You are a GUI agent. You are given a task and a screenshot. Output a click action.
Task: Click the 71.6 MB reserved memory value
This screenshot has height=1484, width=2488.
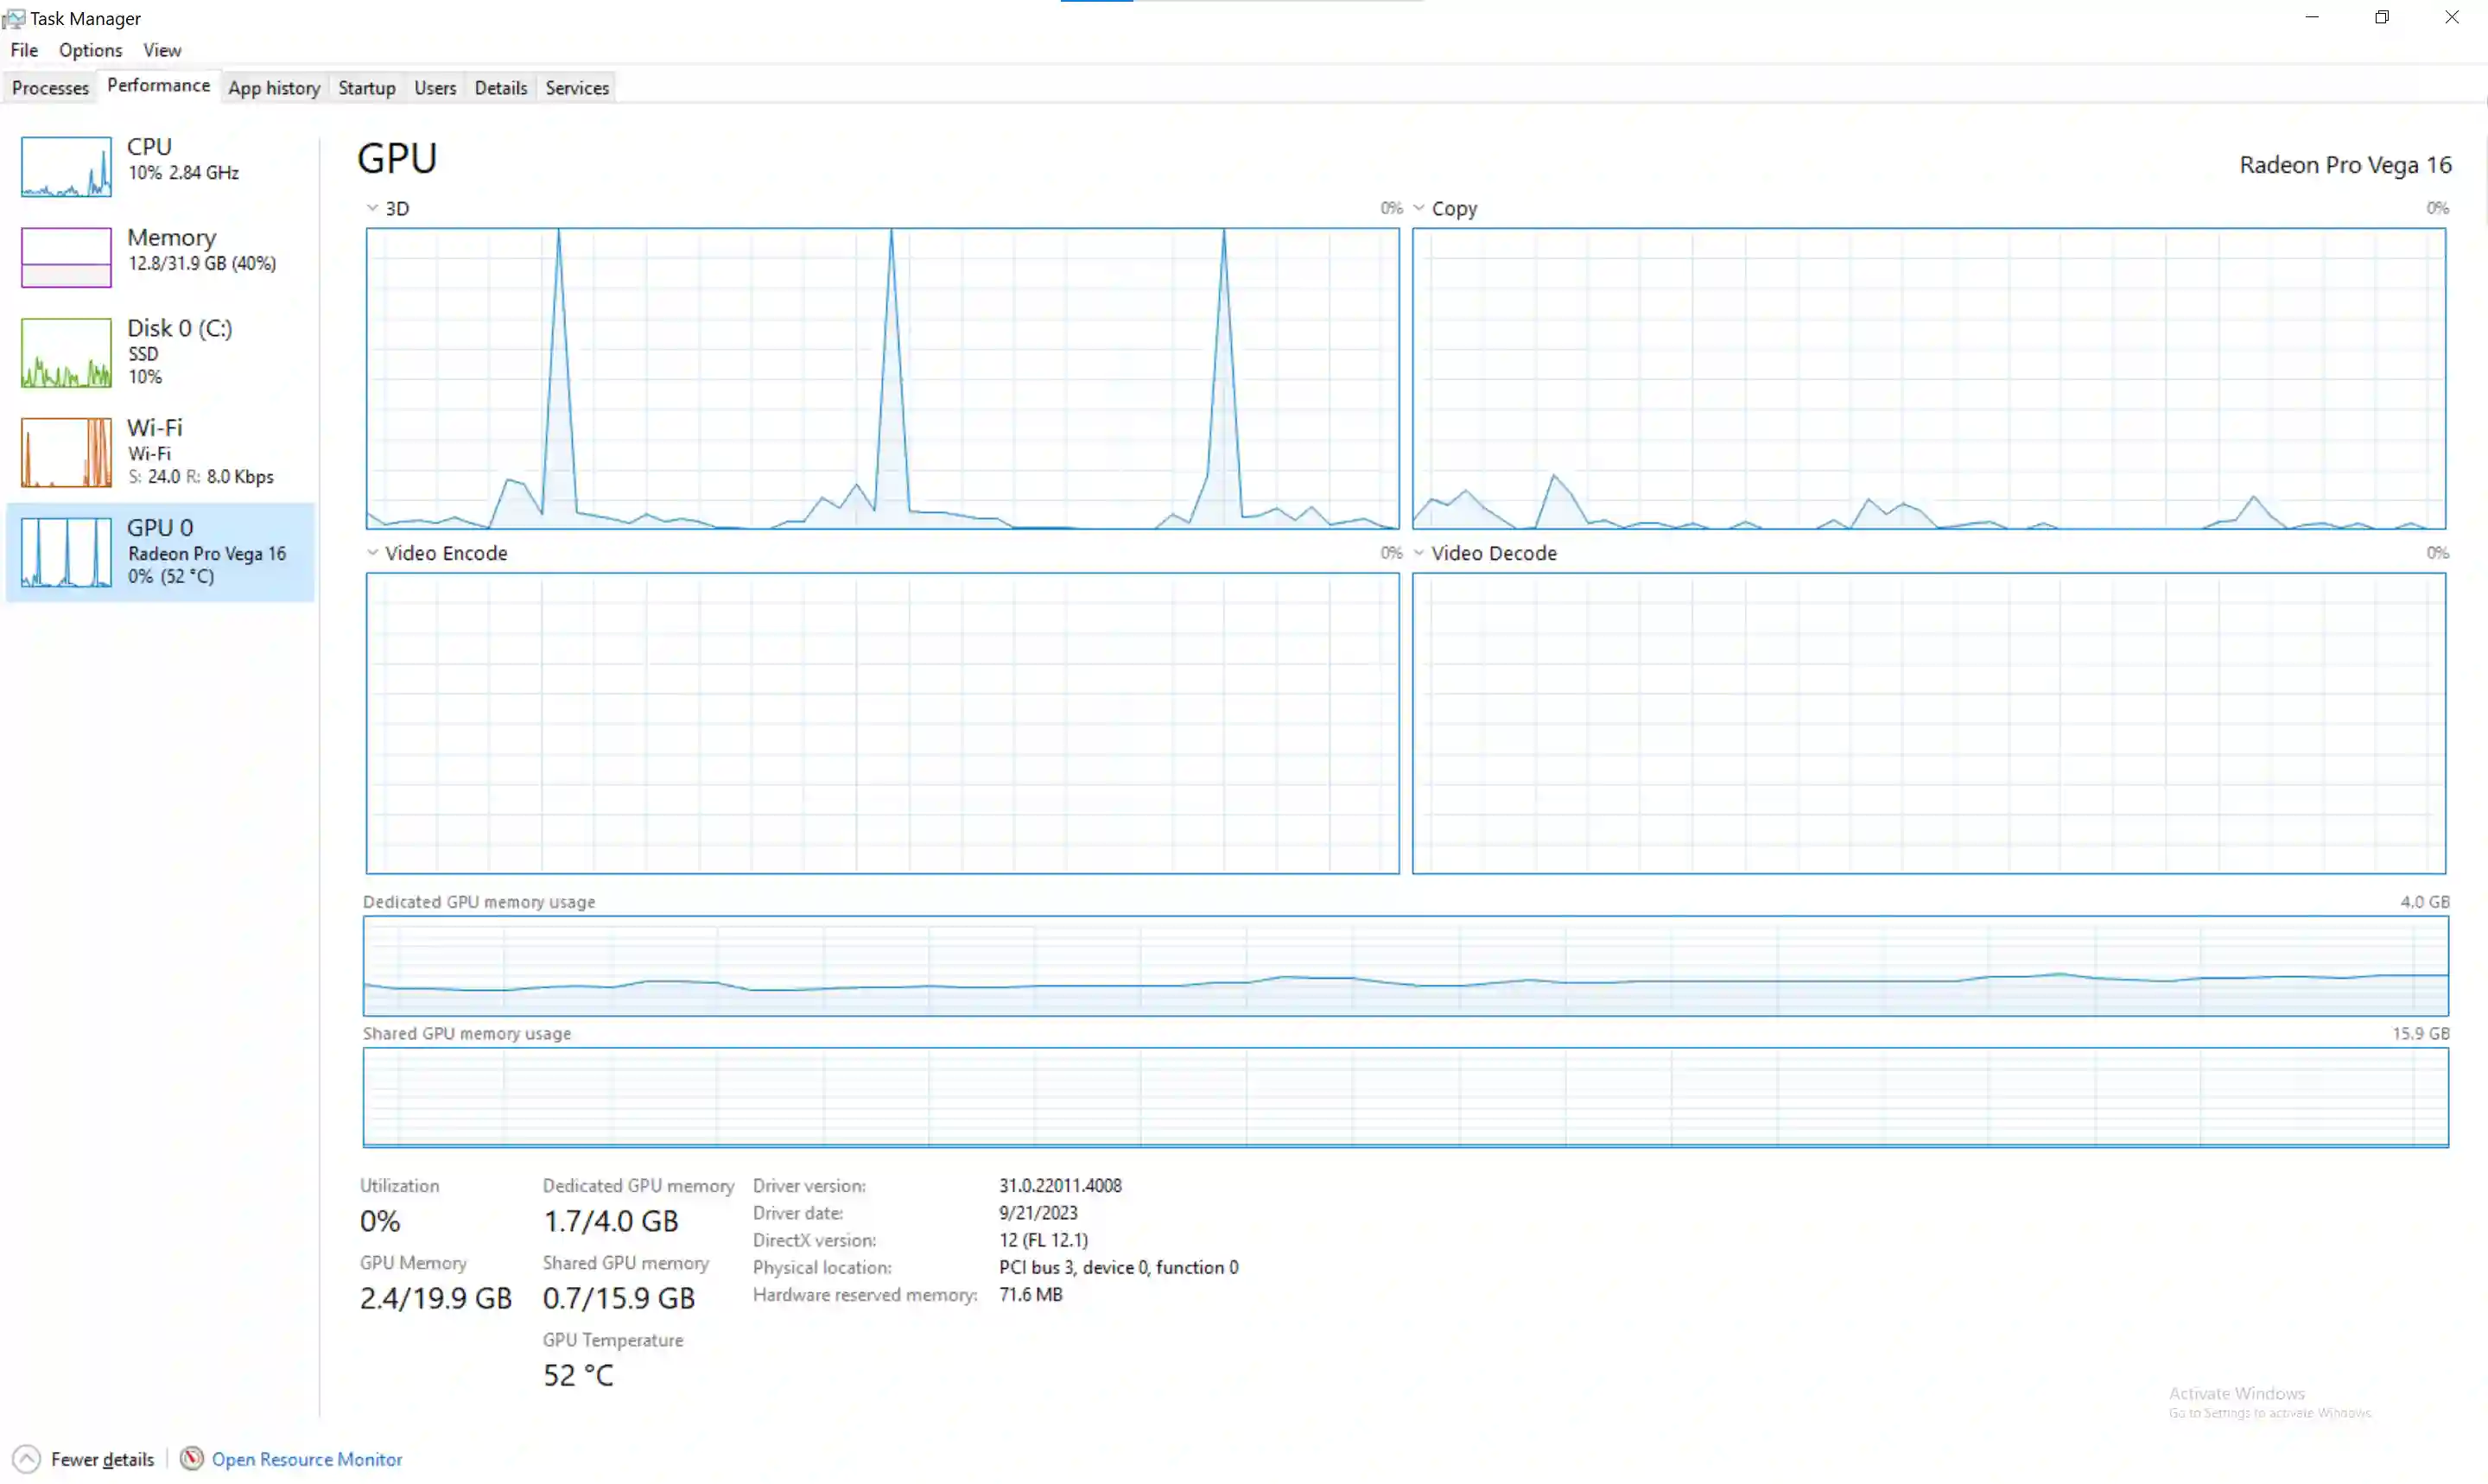[1030, 1294]
